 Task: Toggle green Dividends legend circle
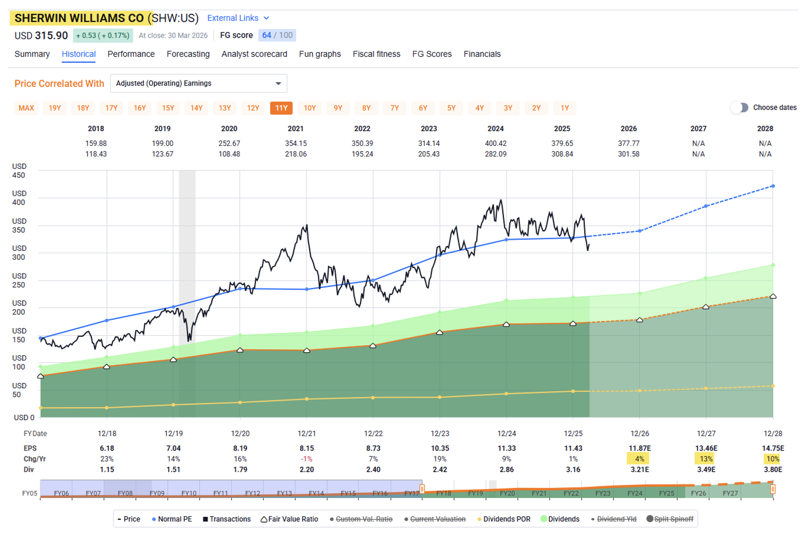point(544,519)
